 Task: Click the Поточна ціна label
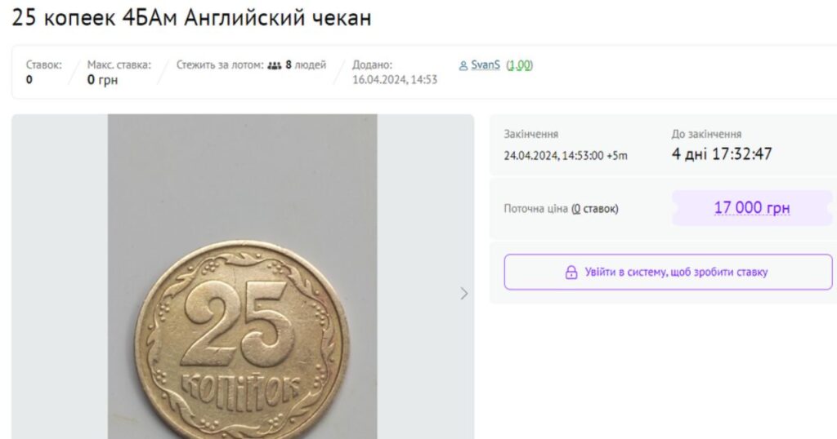(536, 209)
